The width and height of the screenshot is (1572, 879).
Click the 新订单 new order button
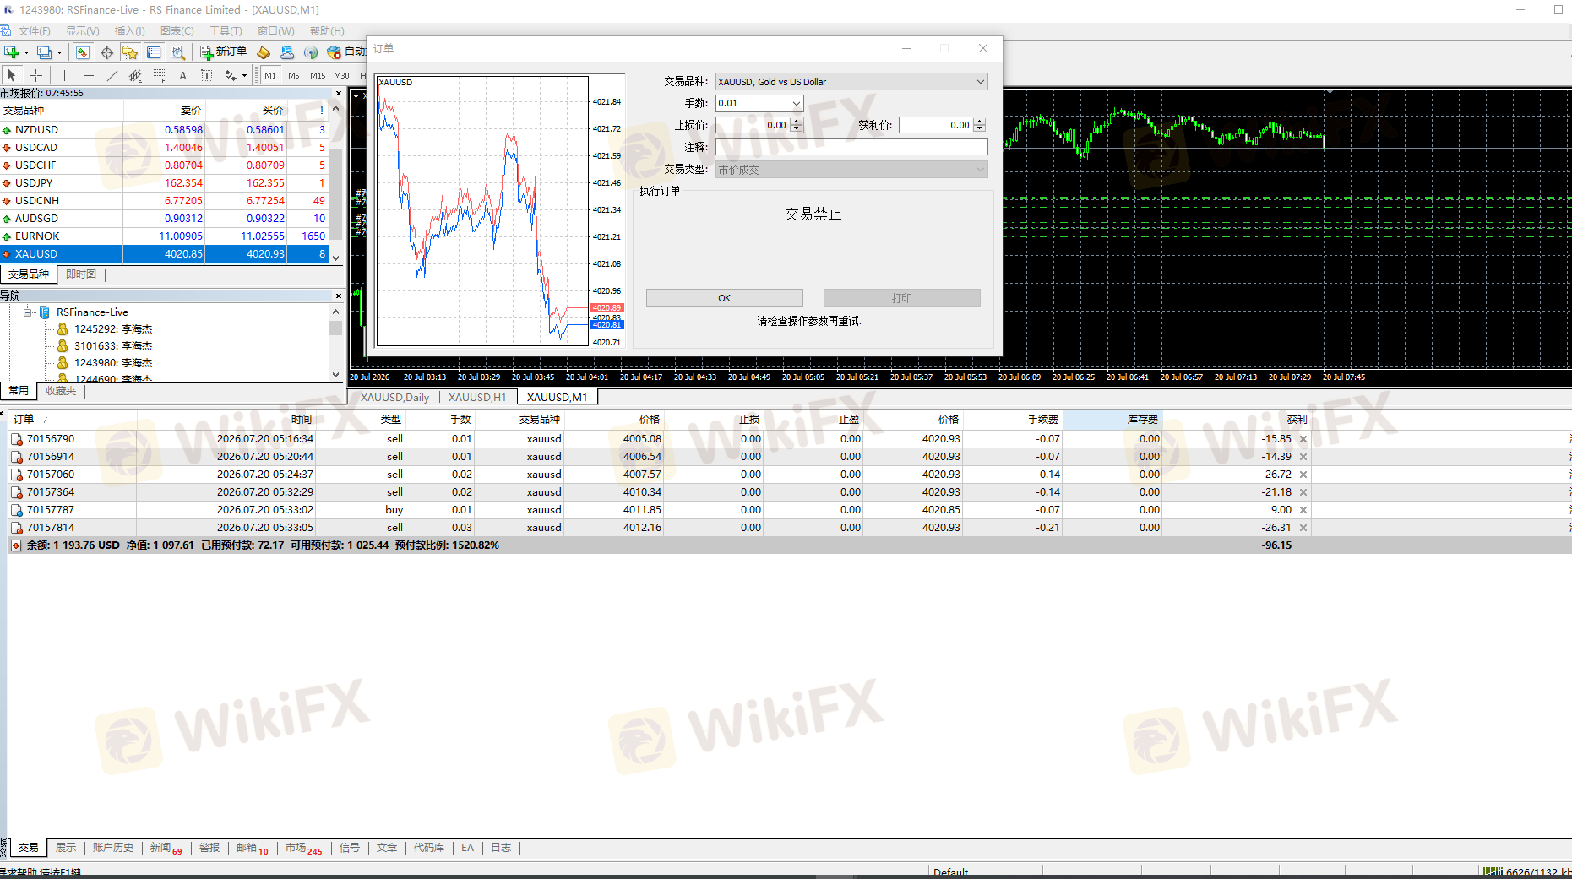point(223,52)
